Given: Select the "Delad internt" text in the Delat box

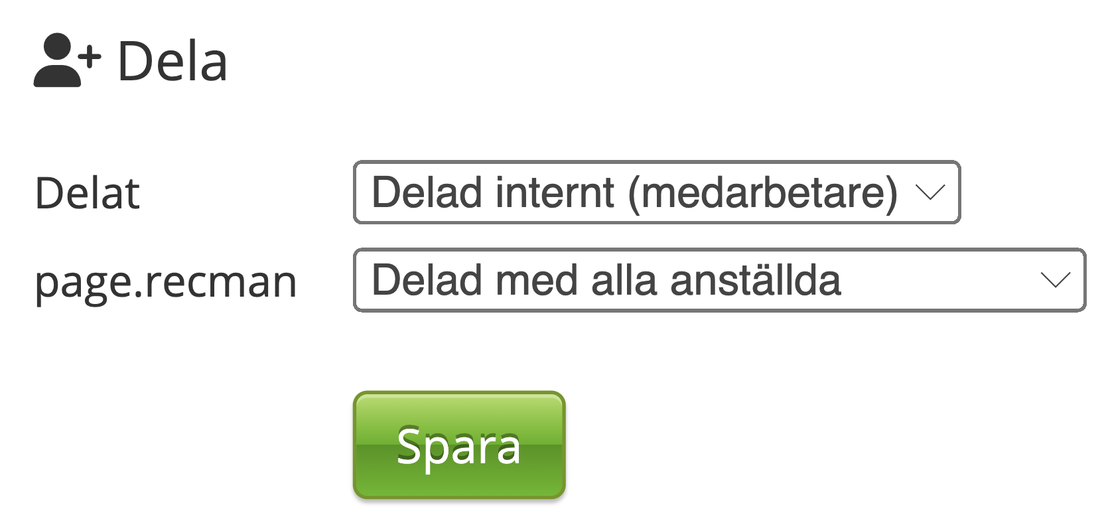Looking at the screenshot, I should tap(493, 192).
